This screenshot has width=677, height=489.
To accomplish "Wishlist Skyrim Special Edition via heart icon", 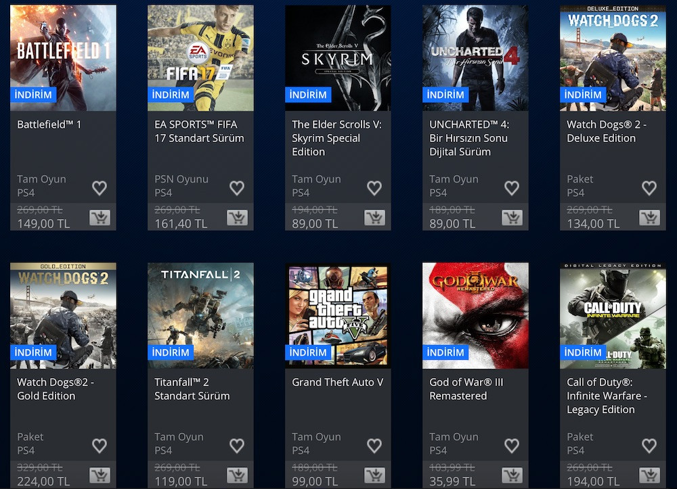I will [374, 188].
